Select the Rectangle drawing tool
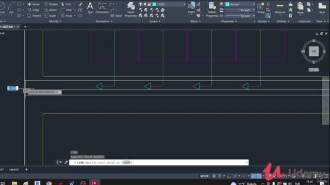Image resolution: width=330 pixels, height=185 pixels. click(19, 4)
